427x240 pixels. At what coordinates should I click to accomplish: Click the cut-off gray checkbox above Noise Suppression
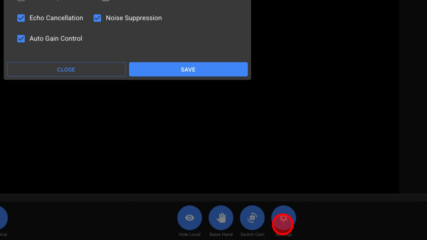point(105,0)
